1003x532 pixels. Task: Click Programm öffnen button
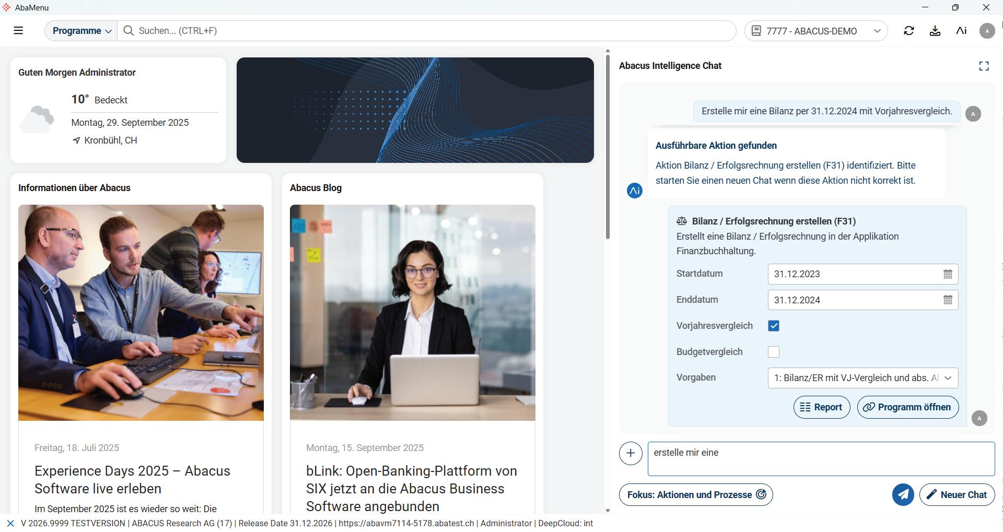[x=908, y=407]
